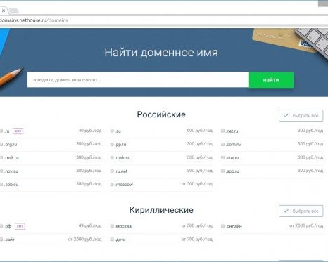This screenshot has height=262, width=328.
Task: Click the Найти доменное имя heading
Action: pyautogui.click(x=161, y=52)
